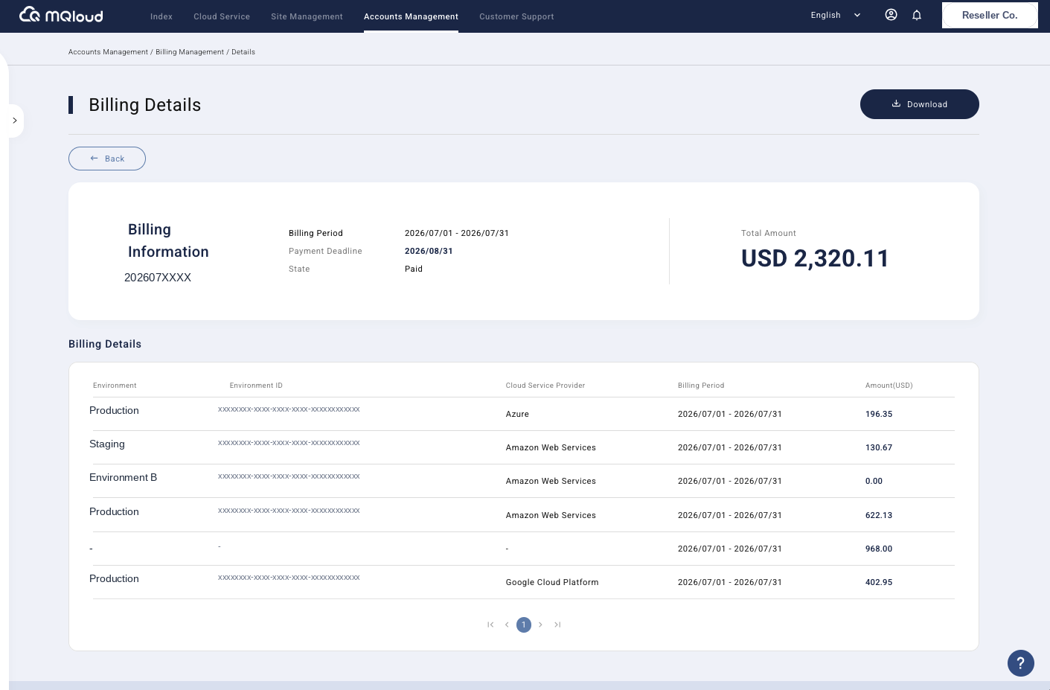
Task: Click the 0.00 amount value
Action: 874,481
